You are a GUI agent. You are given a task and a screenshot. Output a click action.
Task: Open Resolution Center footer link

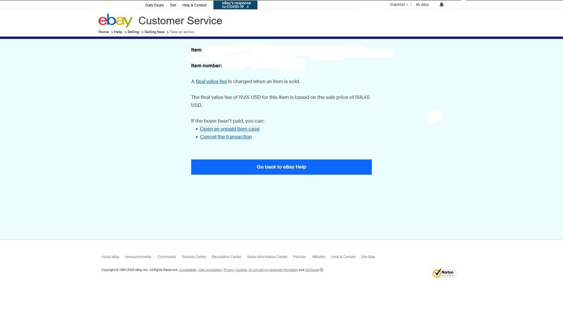click(227, 257)
